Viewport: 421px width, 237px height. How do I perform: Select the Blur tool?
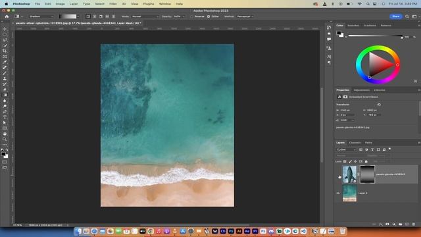[5, 101]
